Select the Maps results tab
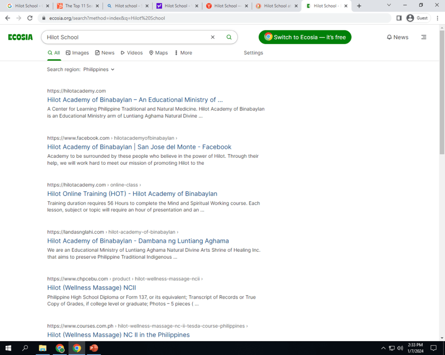This screenshot has height=355, width=445. 158,53
